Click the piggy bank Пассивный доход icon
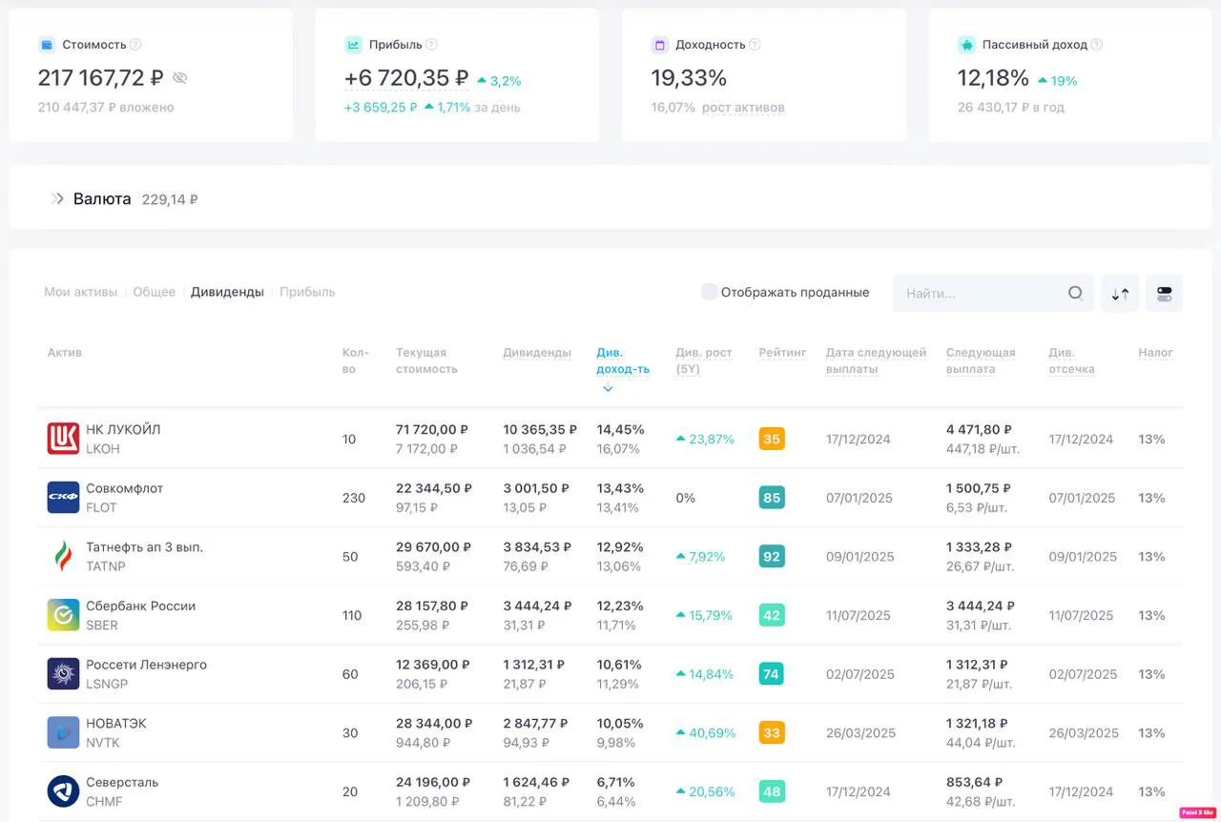1221x822 pixels. click(966, 45)
